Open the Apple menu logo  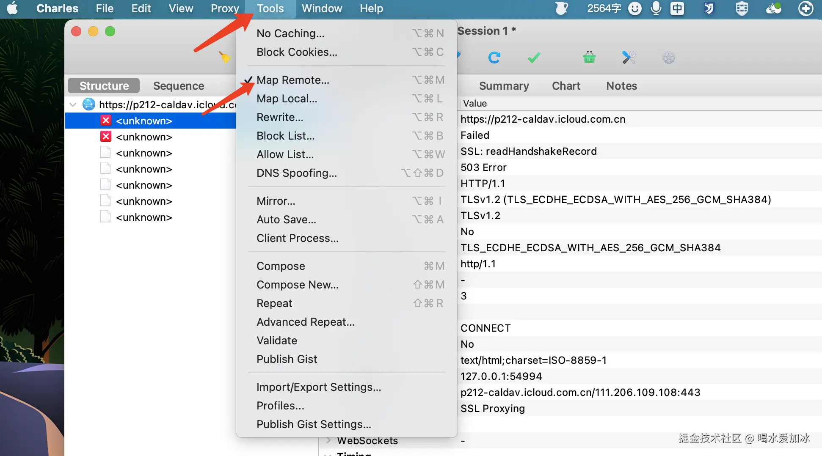point(13,8)
